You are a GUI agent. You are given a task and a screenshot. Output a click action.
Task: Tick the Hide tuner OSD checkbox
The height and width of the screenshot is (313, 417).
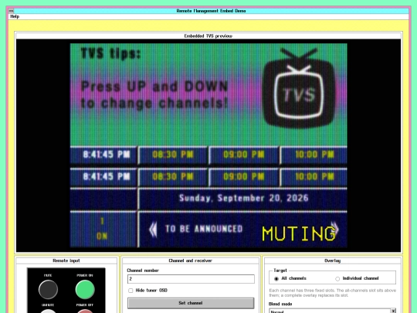click(131, 291)
